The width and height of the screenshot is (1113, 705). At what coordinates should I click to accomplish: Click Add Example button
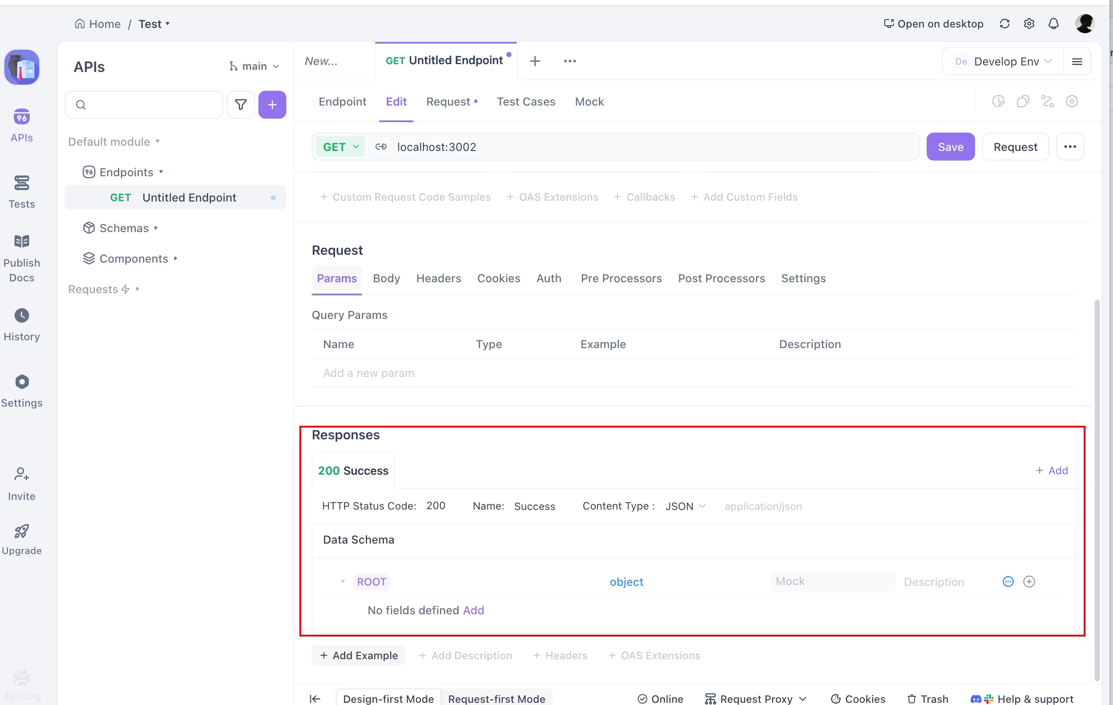(358, 655)
